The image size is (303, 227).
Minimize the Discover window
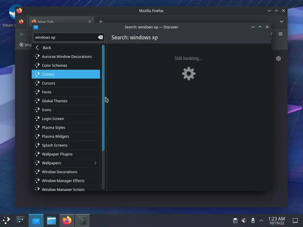click(253, 27)
